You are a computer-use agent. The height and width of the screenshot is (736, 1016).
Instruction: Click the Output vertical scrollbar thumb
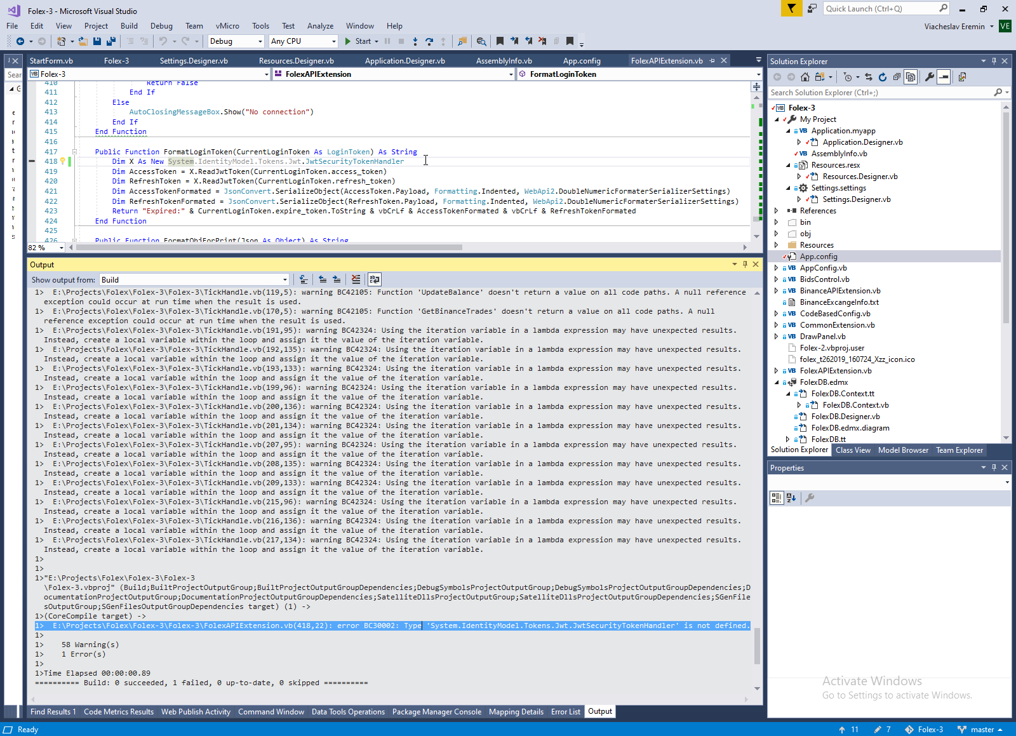pyautogui.click(x=757, y=646)
